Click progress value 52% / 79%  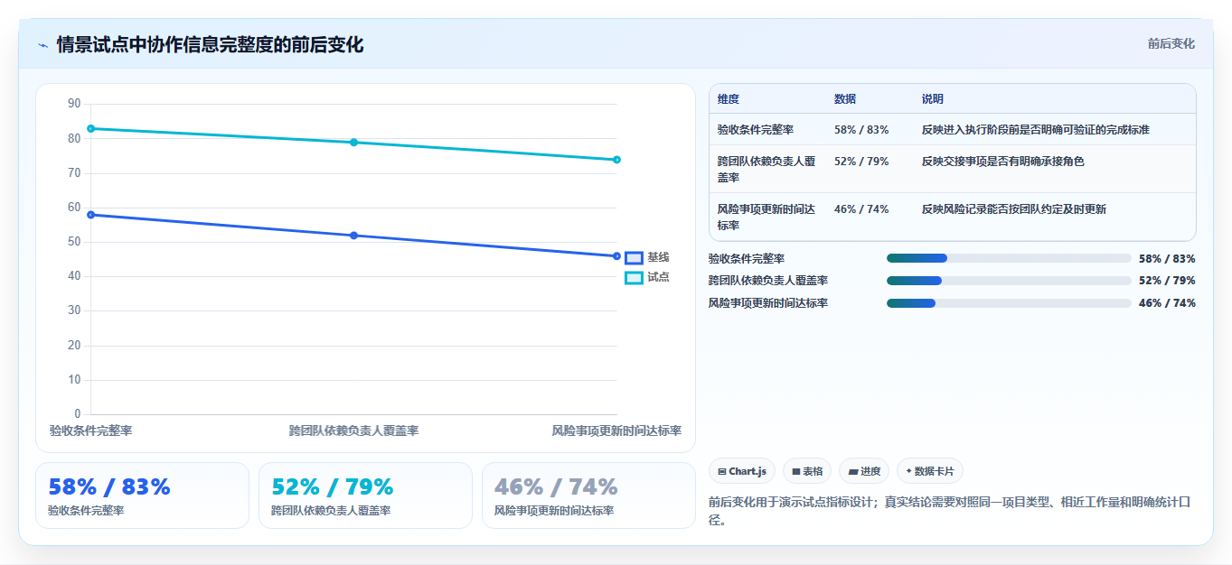coord(1167,281)
